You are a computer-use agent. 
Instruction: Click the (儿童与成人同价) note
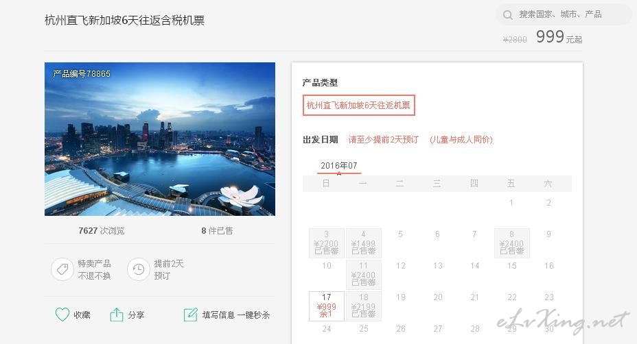click(461, 140)
